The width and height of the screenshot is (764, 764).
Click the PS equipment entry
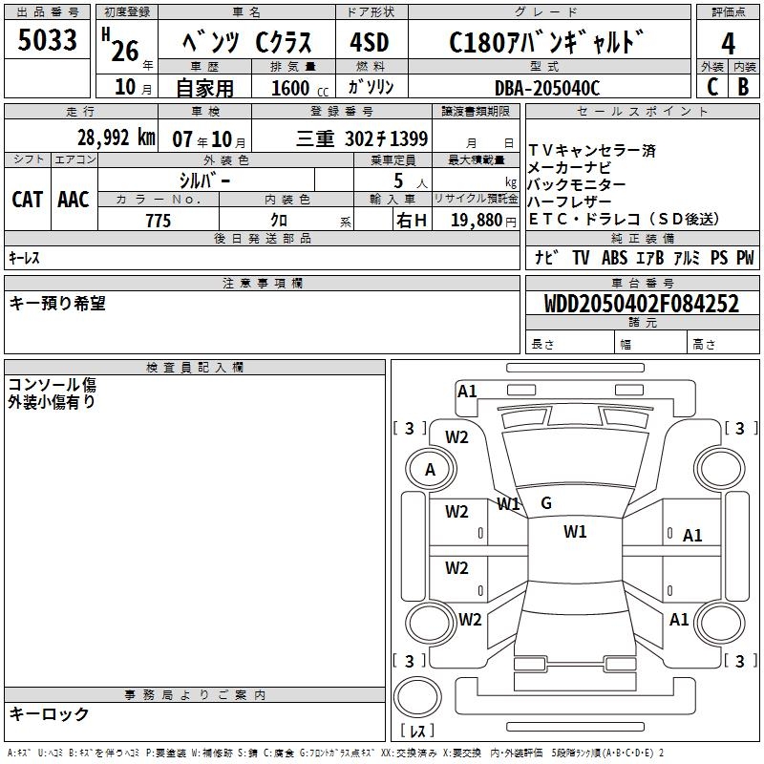click(x=719, y=257)
